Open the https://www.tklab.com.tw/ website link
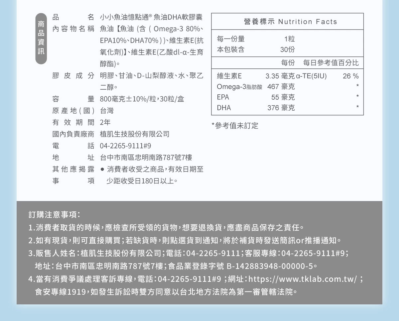The image size is (399, 321). (303, 278)
